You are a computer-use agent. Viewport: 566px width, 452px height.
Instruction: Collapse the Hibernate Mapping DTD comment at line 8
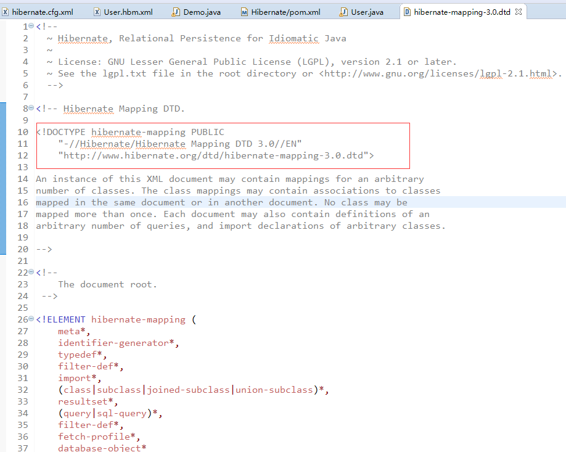pyautogui.click(x=31, y=108)
